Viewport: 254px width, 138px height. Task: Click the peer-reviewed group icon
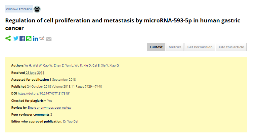tap(37, 9)
